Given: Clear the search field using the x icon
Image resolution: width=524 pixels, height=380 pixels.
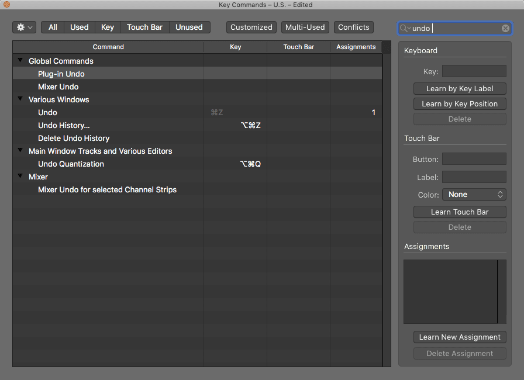Looking at the screenshot, I should coord(505,27).
